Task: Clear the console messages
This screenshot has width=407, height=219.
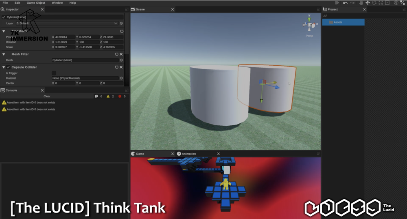Action: coord(47,97)
